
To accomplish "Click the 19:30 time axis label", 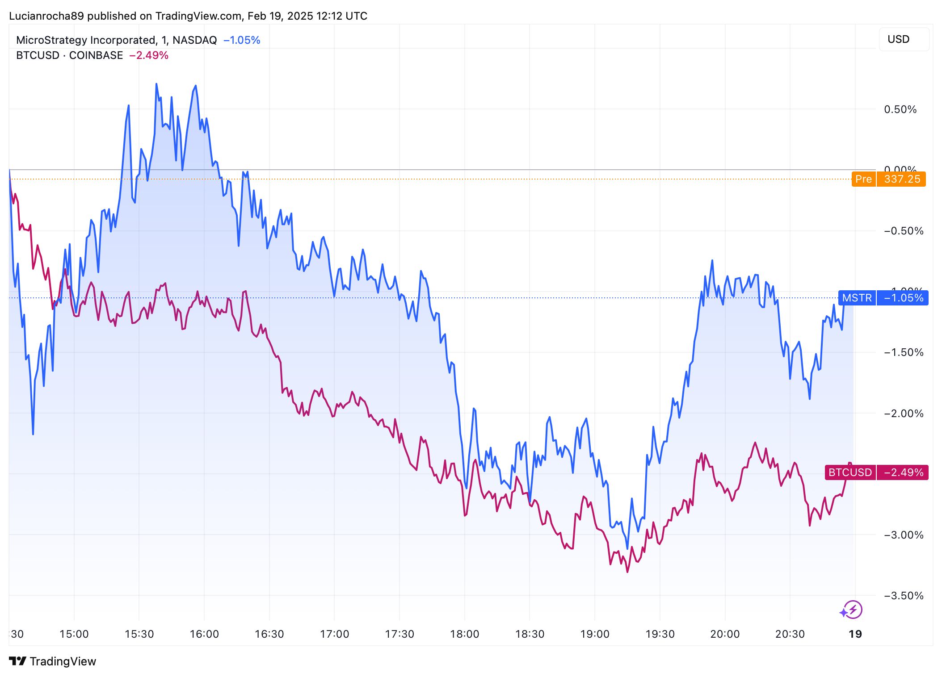I will pos(660,634).
